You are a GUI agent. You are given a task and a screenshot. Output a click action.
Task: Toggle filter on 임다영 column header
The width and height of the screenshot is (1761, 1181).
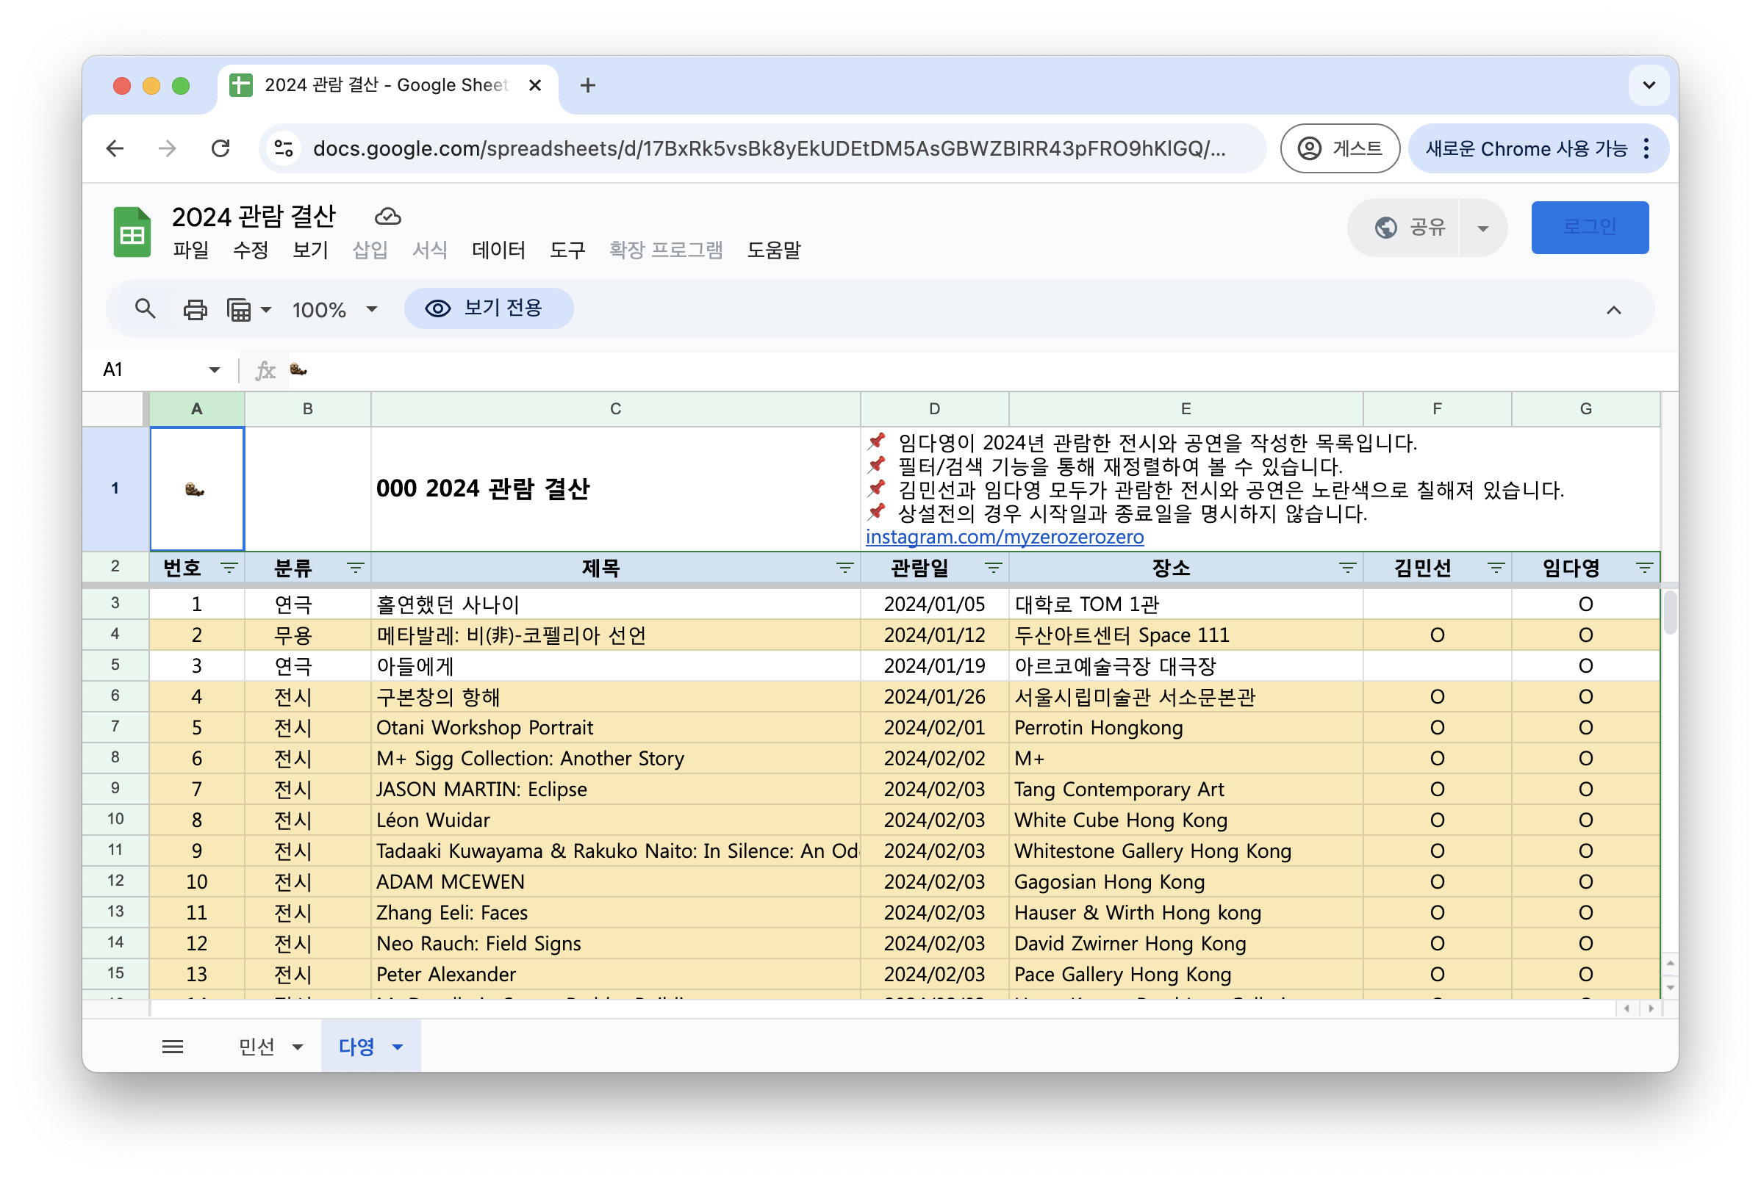point(1644,568)
